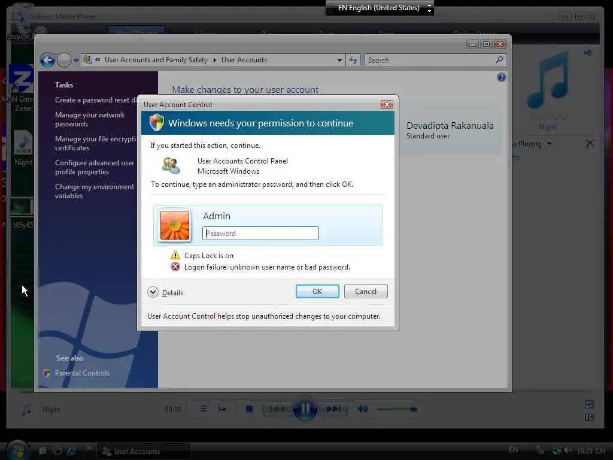Click the system tray network icon
Viewport: 613px width, 460px height.
[x=557, y=450]
